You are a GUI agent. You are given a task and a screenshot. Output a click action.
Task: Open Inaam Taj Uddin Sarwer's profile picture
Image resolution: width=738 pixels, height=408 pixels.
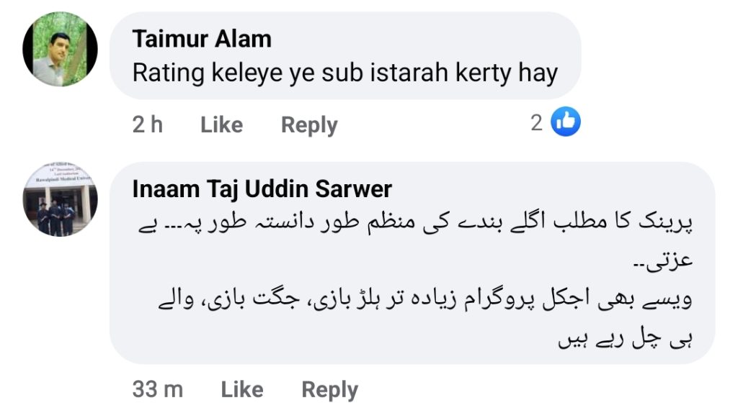pyautogui.click(x=61, y=199)
